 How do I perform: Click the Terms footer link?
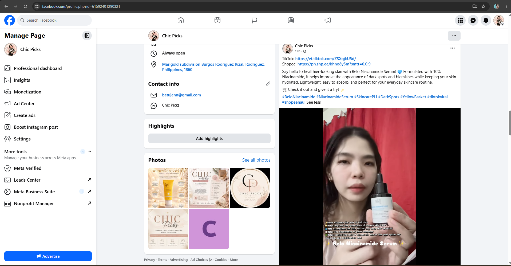tap(162, 260)
